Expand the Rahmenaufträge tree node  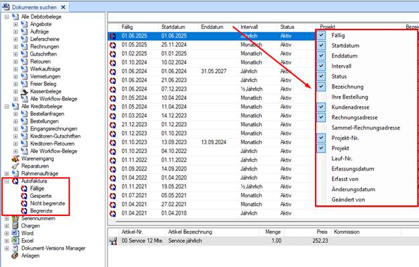7,174
